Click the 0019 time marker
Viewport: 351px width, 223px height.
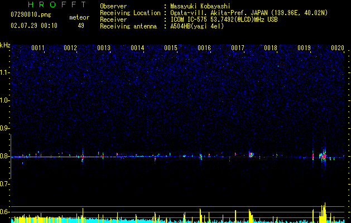pos(304,48)
